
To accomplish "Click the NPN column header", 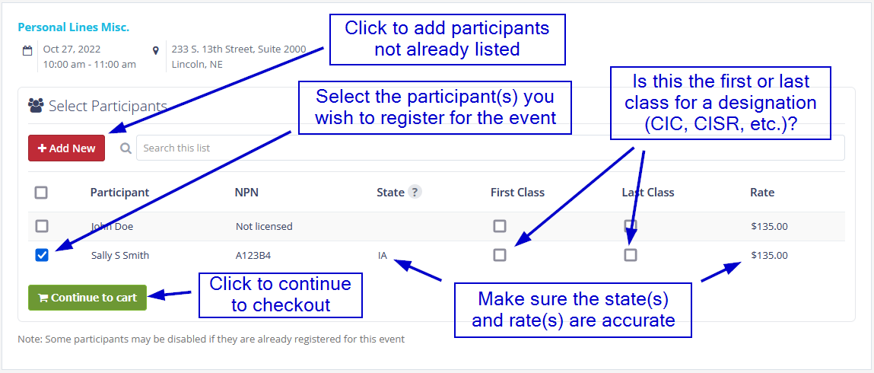I will click(246, 193).
